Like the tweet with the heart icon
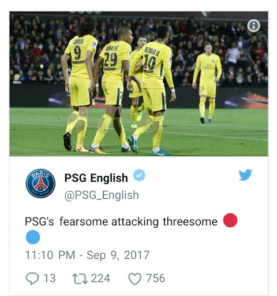Image resolution: width=277 pixels, height=296 pixels. click(x=134, y=279)
